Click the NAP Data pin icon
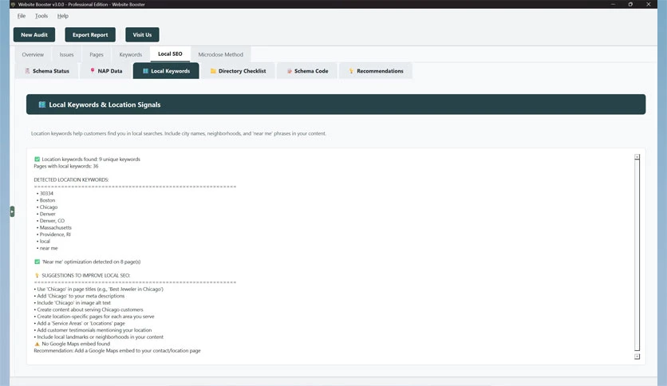Image resolution: width=667 pixels, height=386 pixels. pyautogui.click(x=93, y=70)
